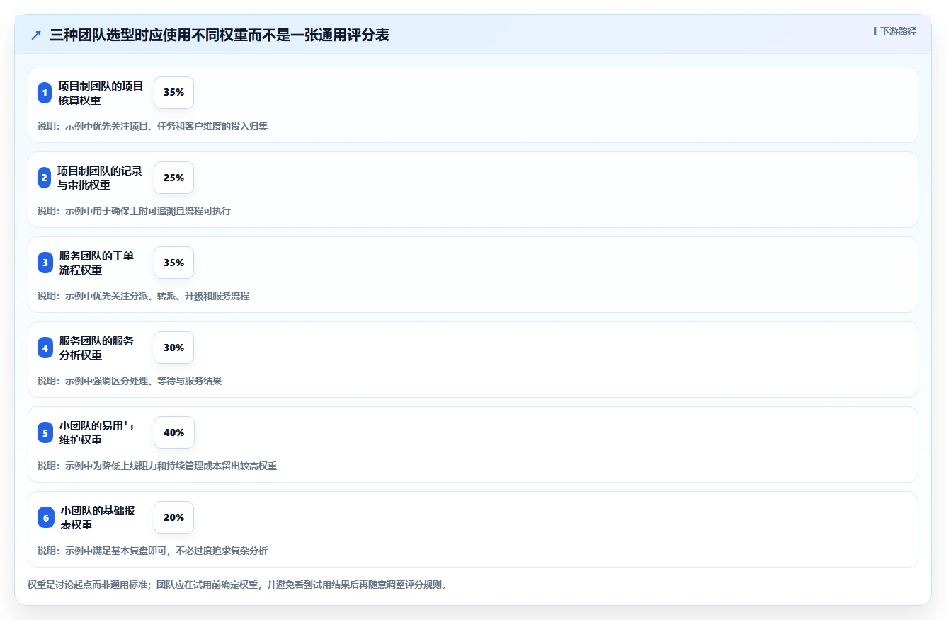Click the note about 分派、转派、升级和服务流程
The image size is (946, 620).
click(143, 296)
